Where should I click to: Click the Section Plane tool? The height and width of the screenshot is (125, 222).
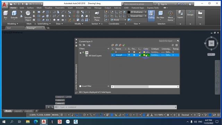(97, 16)
